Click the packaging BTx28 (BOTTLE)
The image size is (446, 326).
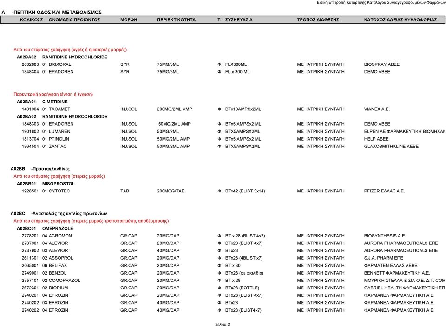pyautogui.click(x=243, y=288)
